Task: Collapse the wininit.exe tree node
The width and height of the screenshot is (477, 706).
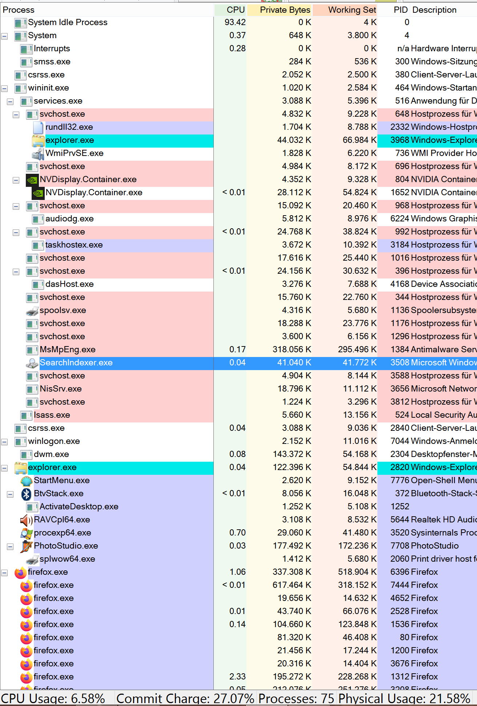Action: (4, 88)
